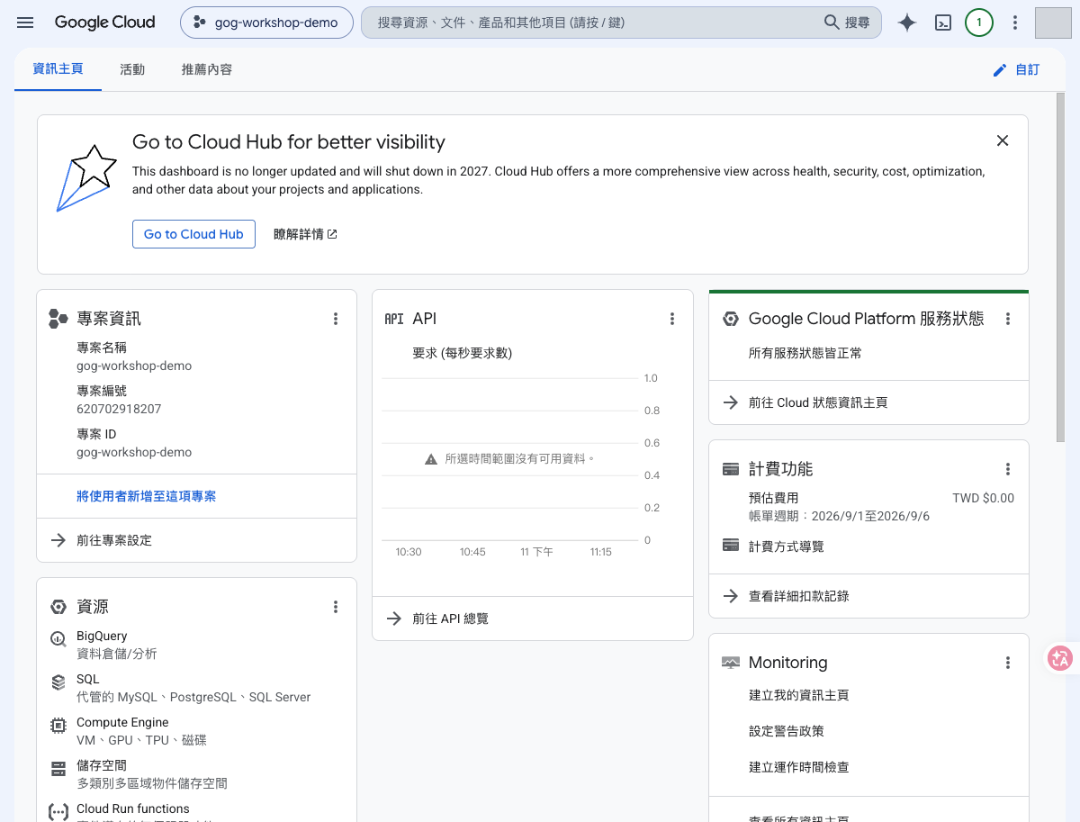Screen dimensions: 1080x822
Task: Click 建立運作時間檢查 under Monitoring
Action: point(799,767)
